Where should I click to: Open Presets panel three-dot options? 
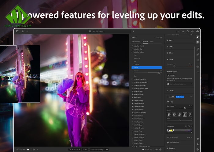pos(161,37)
